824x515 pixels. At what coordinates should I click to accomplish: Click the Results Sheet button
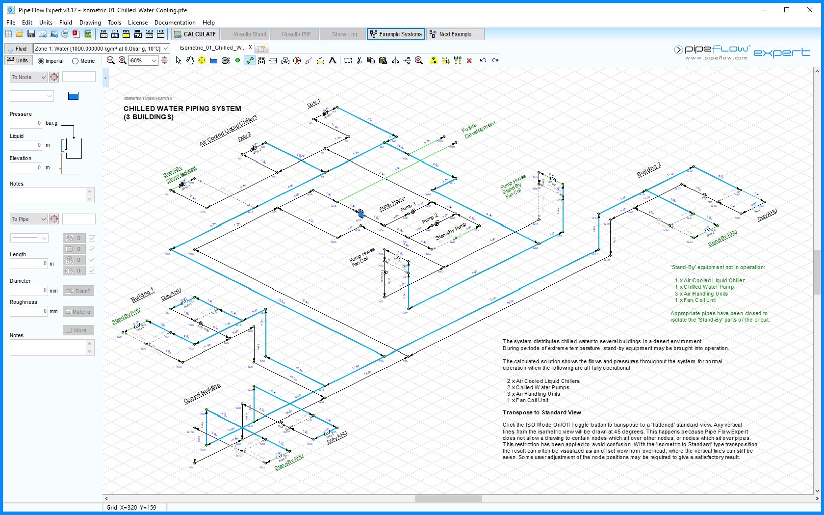point(245,34)
